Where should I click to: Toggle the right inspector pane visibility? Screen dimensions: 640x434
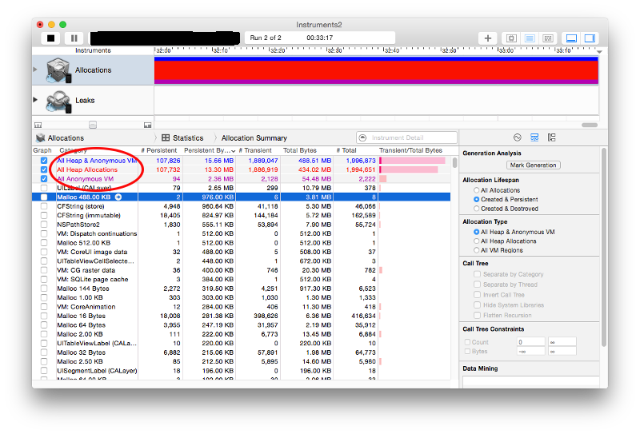tap(590, 38)
